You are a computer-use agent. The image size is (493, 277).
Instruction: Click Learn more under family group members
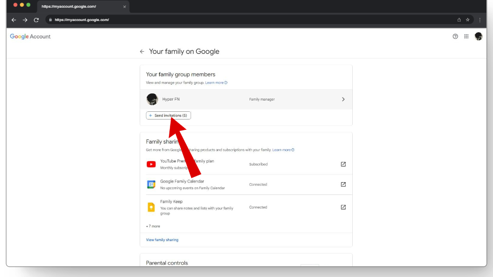[x=216, y=83]
